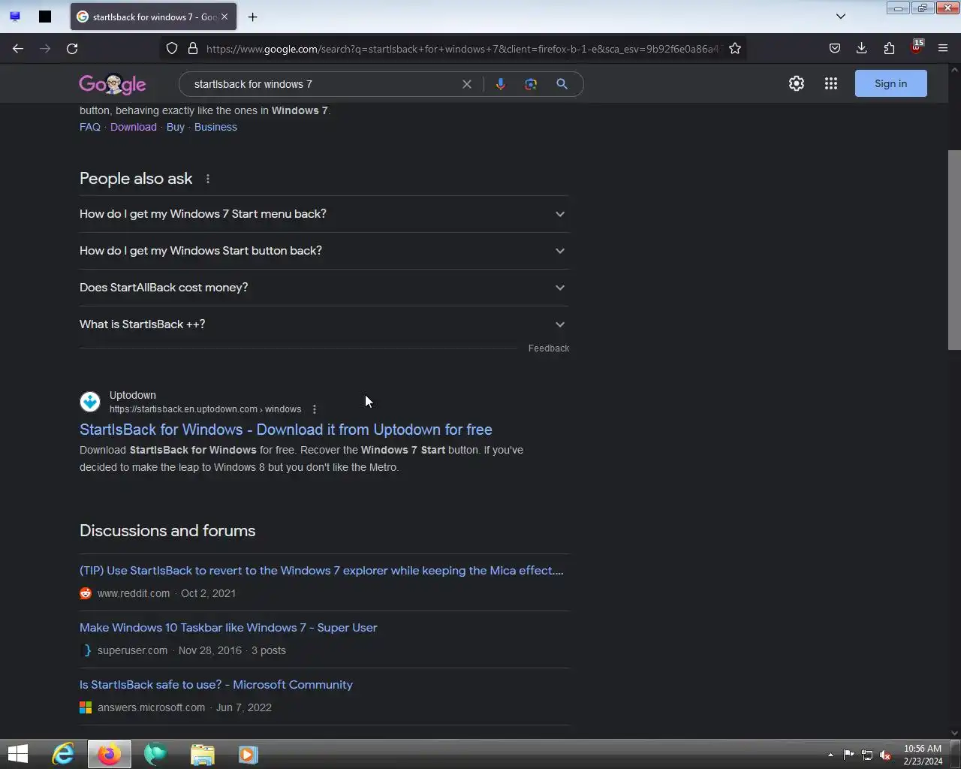The height and width of the screenshot is (769, 961).
Task: Clear the Google search box
Action: click(467, 84)
